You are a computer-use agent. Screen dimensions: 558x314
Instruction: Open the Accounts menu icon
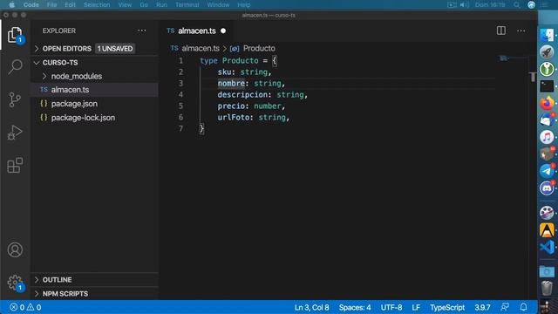[15, 250]
